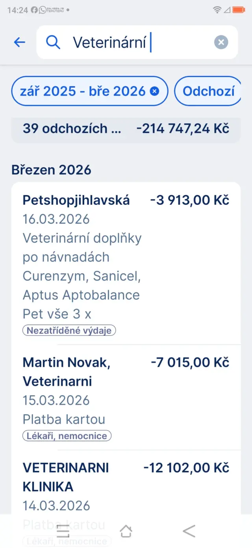Check the Wi-Fi status icon
This screenshot has height=548, width=252.
[x=217, y=10]
